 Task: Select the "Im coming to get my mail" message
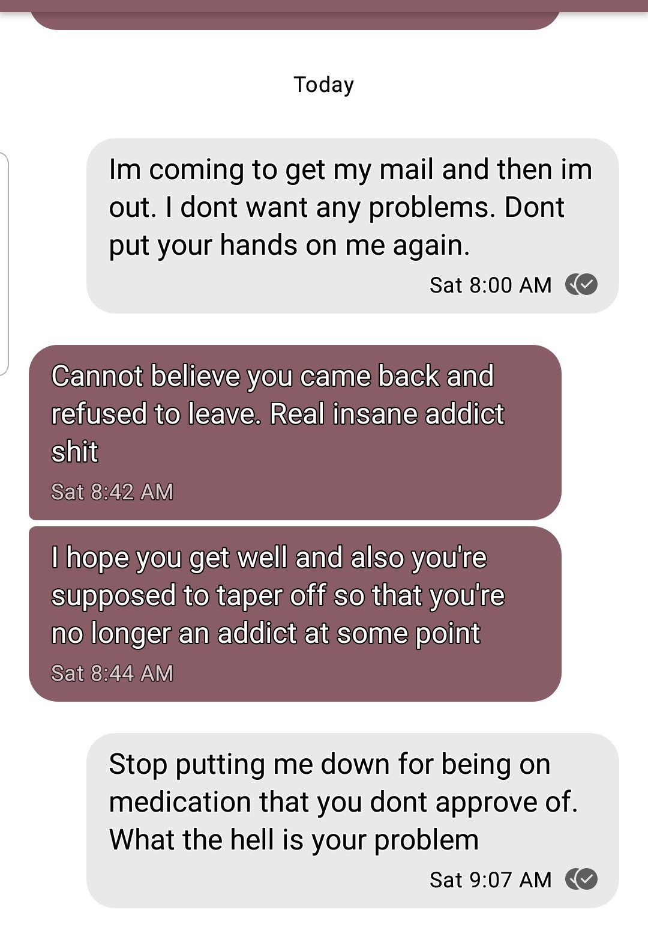coord(352,226)
